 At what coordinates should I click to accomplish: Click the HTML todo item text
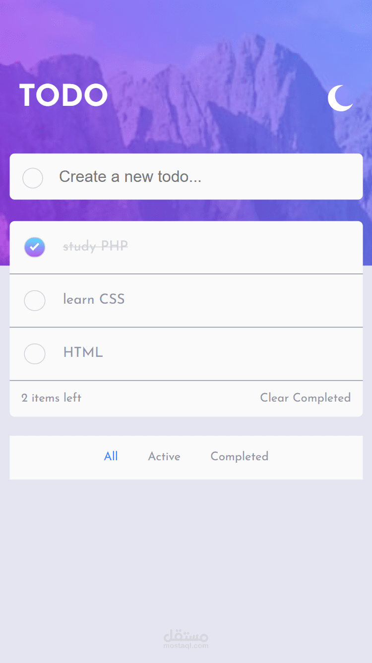click(x=83, y=352)
